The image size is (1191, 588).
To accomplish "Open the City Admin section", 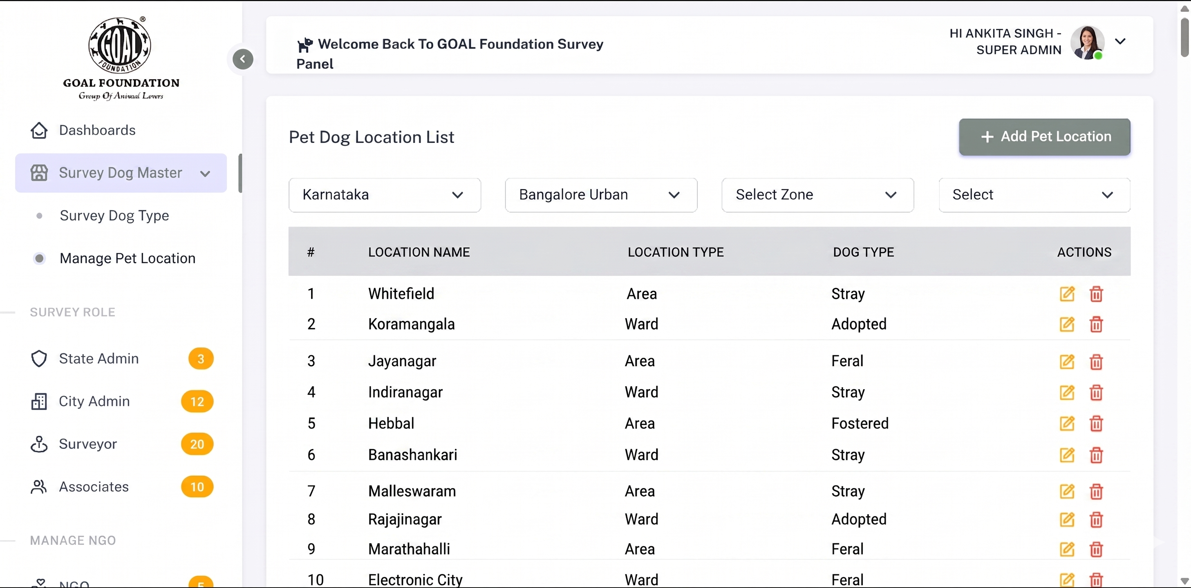I will pos(121,401).
